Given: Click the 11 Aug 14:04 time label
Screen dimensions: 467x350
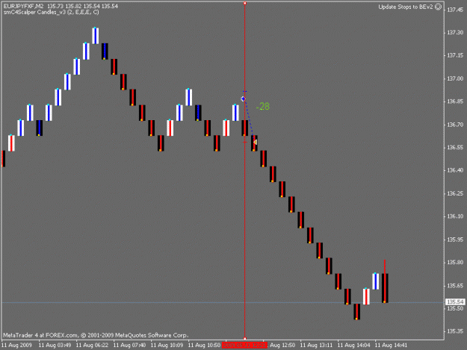Looking at the screenshot, I should point(354,346).
